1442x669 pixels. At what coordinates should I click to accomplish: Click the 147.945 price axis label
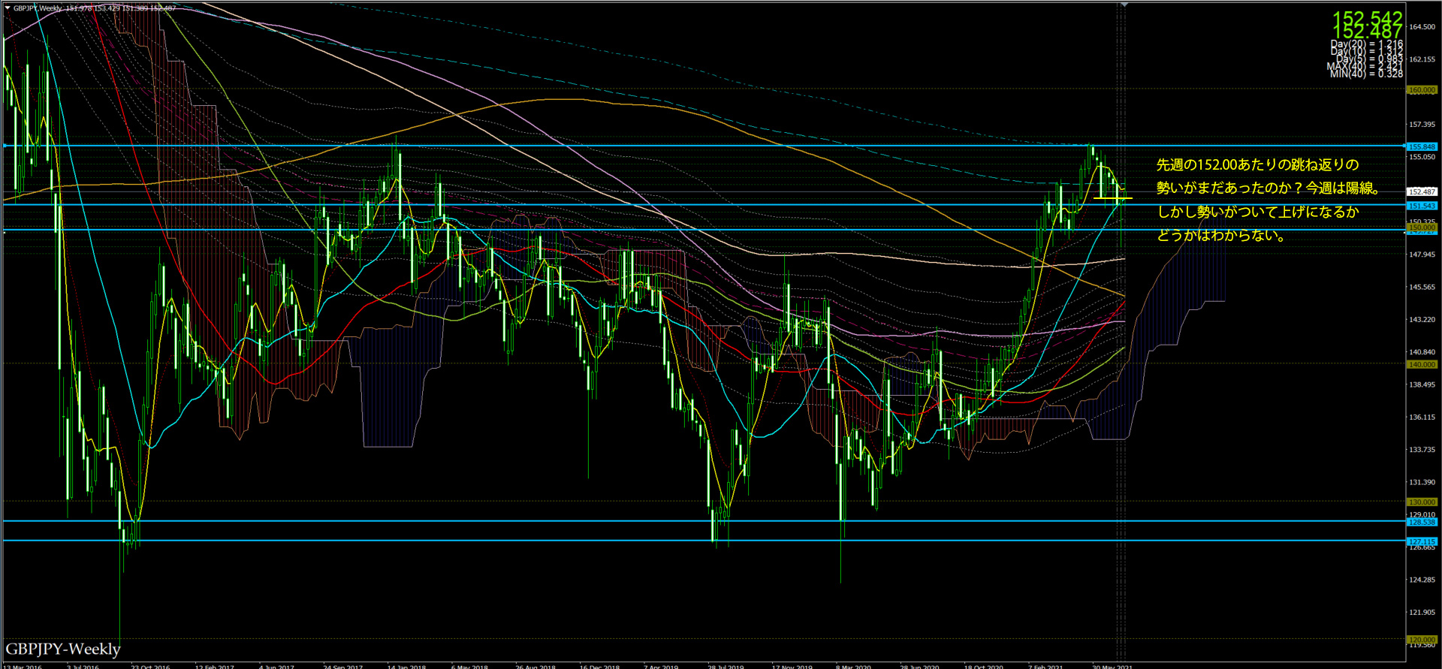coord(1422,255)
